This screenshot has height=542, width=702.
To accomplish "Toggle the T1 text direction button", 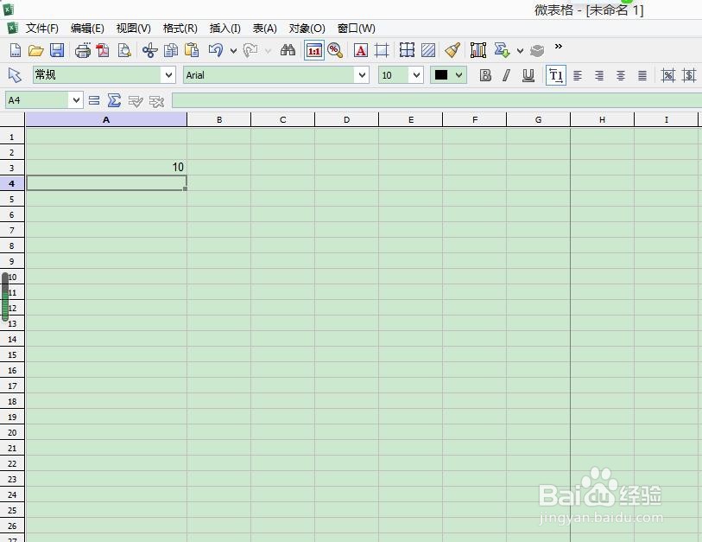I will pos(555,75).
